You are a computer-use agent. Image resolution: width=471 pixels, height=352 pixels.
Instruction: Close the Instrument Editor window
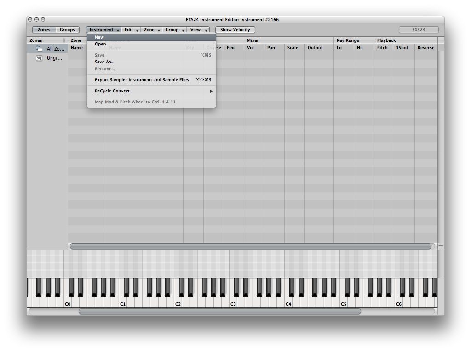[30, 19]
